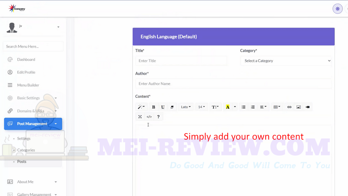
Task: Open Settings under Post Management
Action: point(24,139)
